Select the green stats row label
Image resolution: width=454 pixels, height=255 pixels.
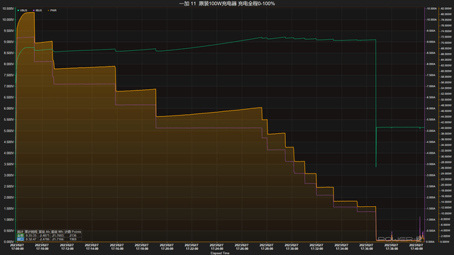pos(20,236)
